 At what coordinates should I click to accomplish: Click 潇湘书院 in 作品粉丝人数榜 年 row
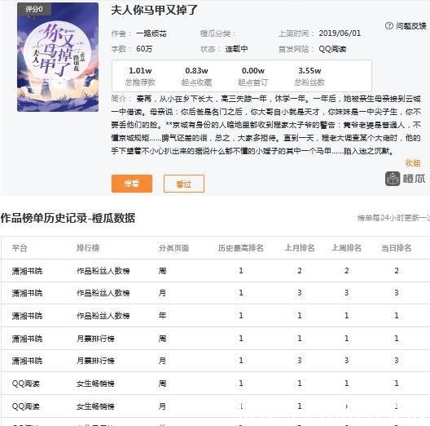coord(27,316)
